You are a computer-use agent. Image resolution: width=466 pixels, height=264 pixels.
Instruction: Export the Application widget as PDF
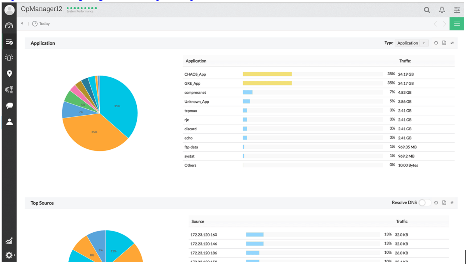[x=444, y=43]
